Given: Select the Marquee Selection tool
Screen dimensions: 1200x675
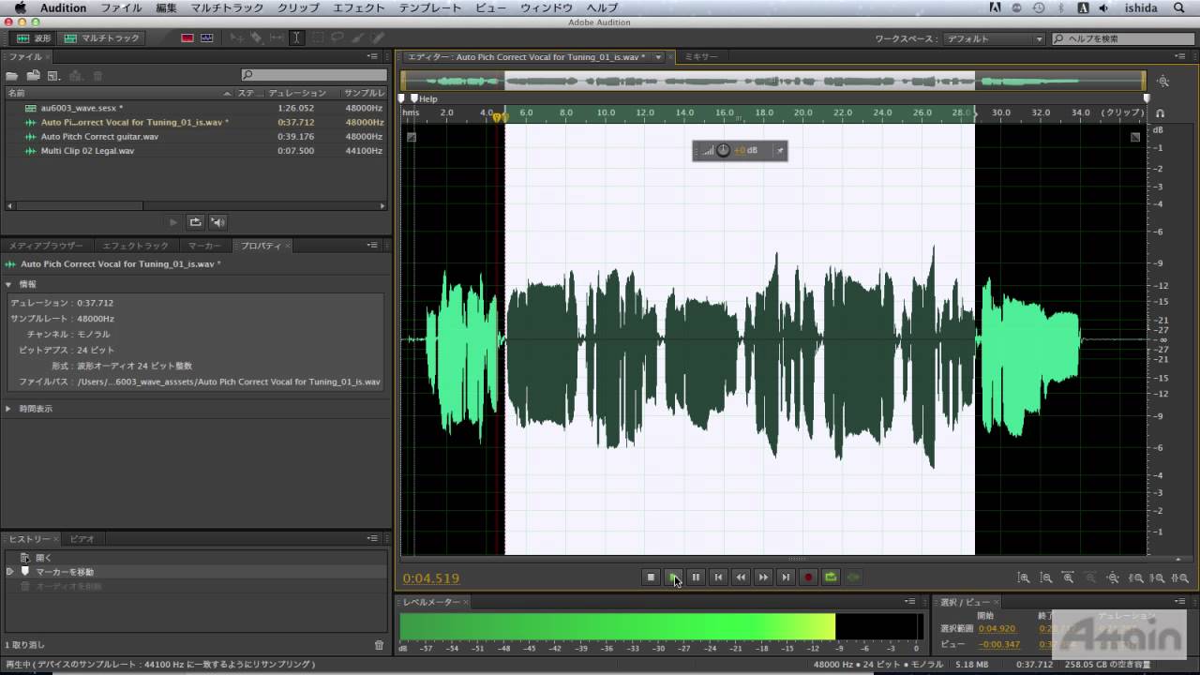Looking at the screenshot, I should [x=317, y=38].
